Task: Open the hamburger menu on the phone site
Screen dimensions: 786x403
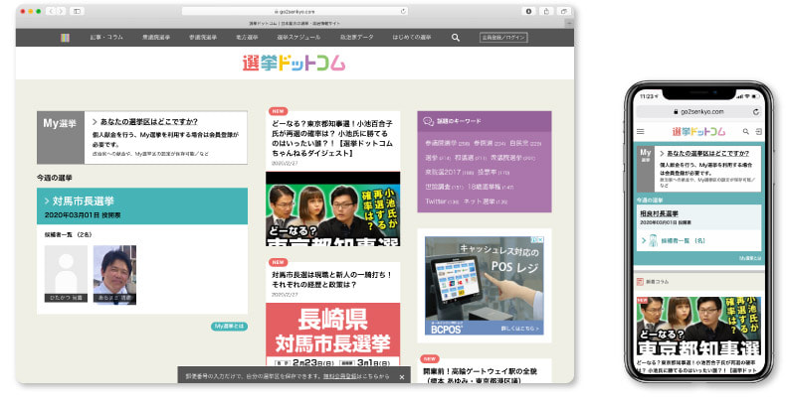Action: (x=640, y=131)
